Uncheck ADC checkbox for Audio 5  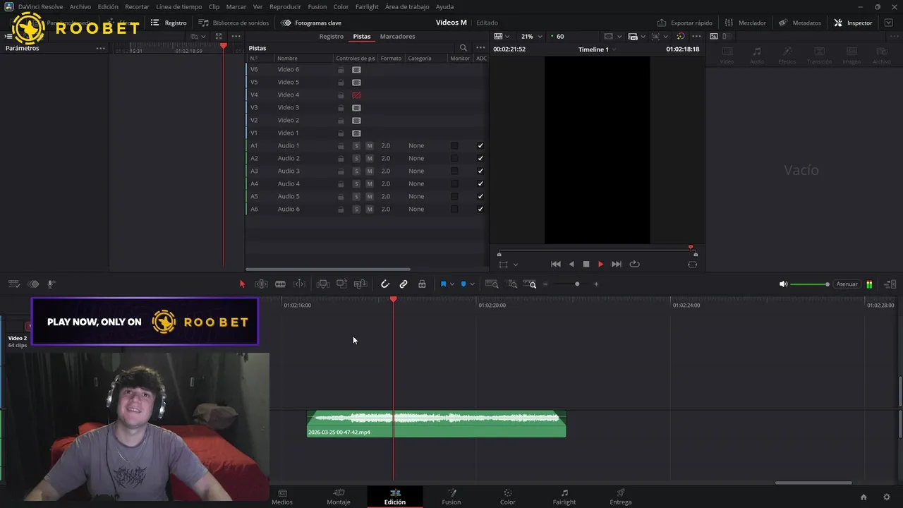(x=480, y=197)
